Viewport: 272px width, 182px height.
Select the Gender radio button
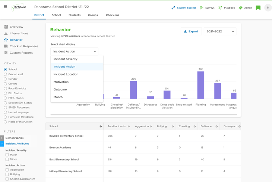(5, 79)
